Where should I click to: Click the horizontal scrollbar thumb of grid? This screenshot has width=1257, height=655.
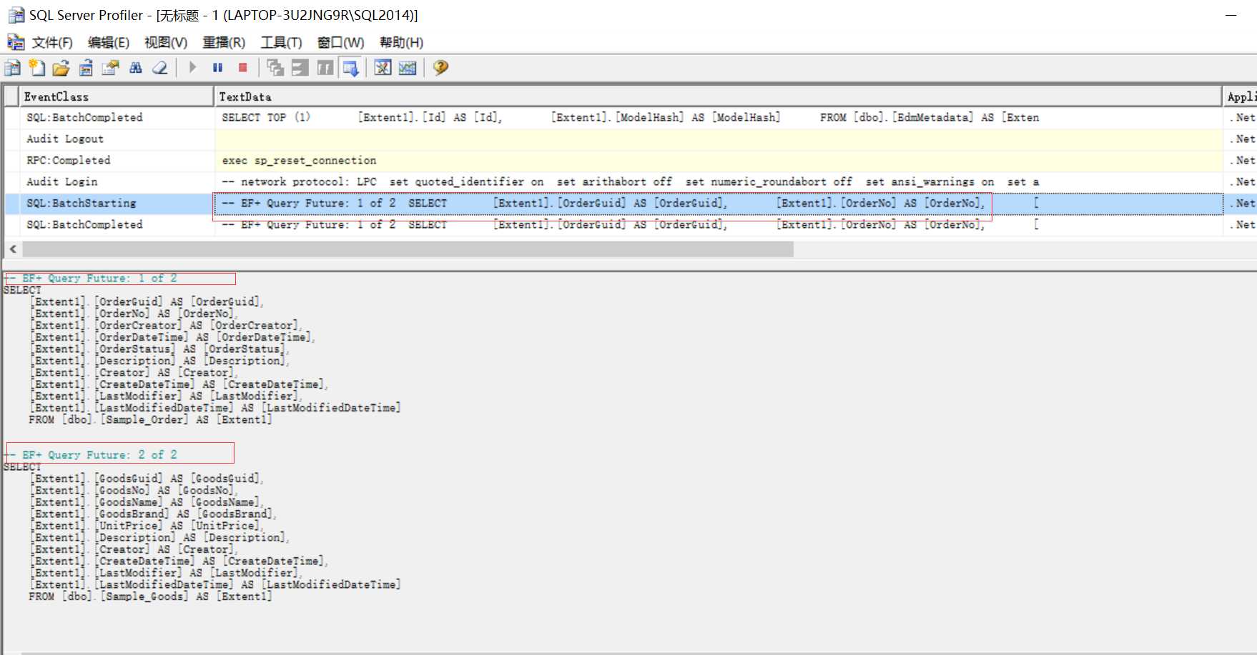coord(408,249)
